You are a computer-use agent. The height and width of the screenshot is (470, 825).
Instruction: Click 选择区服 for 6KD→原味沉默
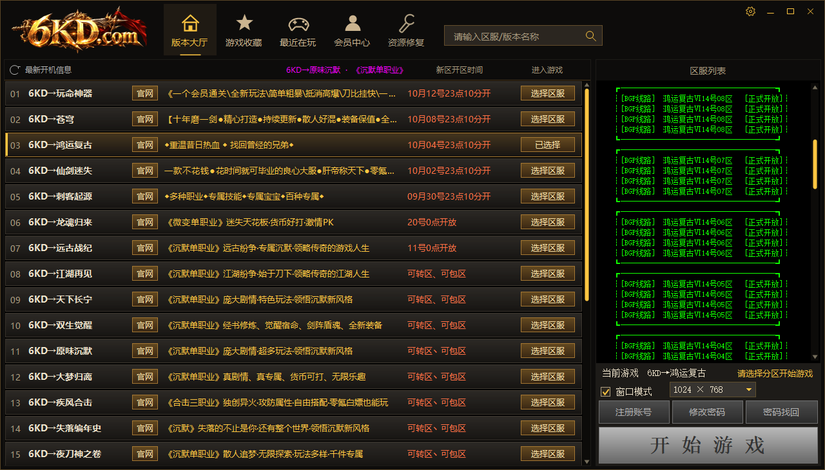pos(548,351)
